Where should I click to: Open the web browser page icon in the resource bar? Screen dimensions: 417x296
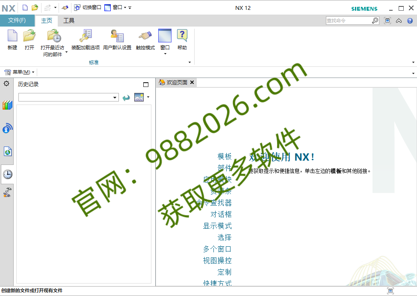pos(8,151)
